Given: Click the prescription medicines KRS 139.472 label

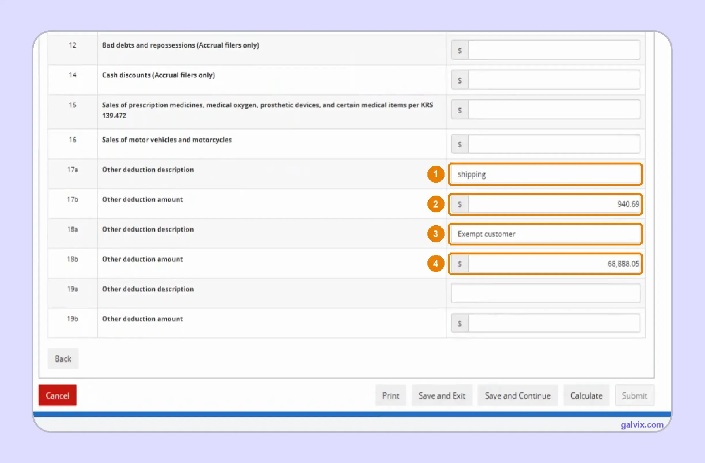Looking at the screenshot, I should [x=268, y=110].
